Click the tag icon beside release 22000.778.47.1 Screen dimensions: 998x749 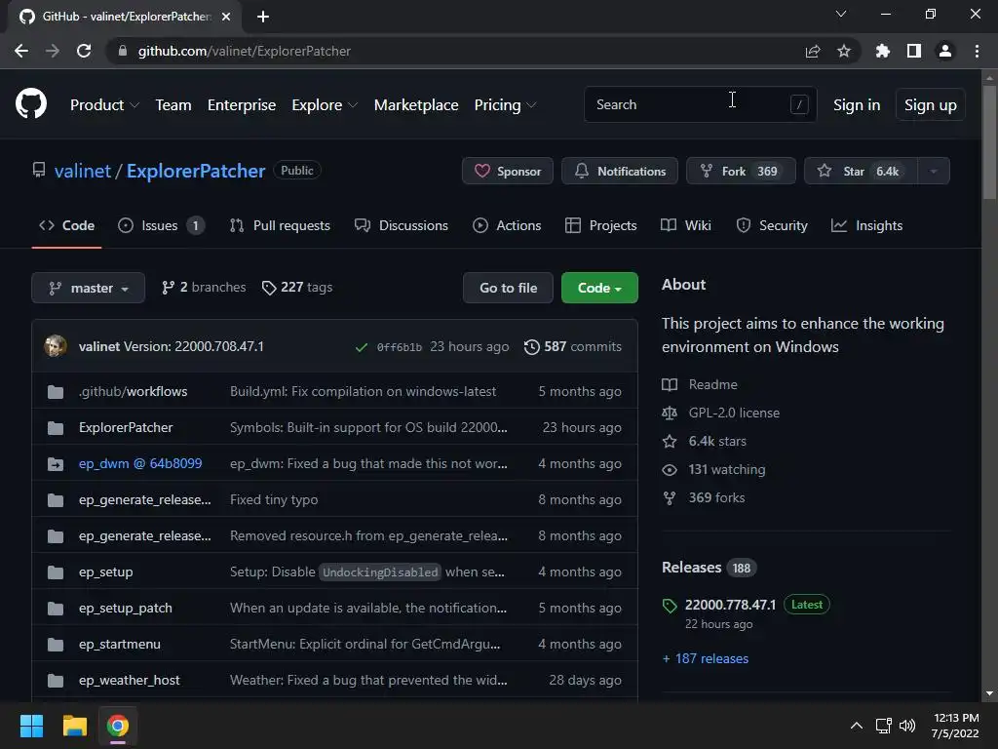[x=670, y=605]
